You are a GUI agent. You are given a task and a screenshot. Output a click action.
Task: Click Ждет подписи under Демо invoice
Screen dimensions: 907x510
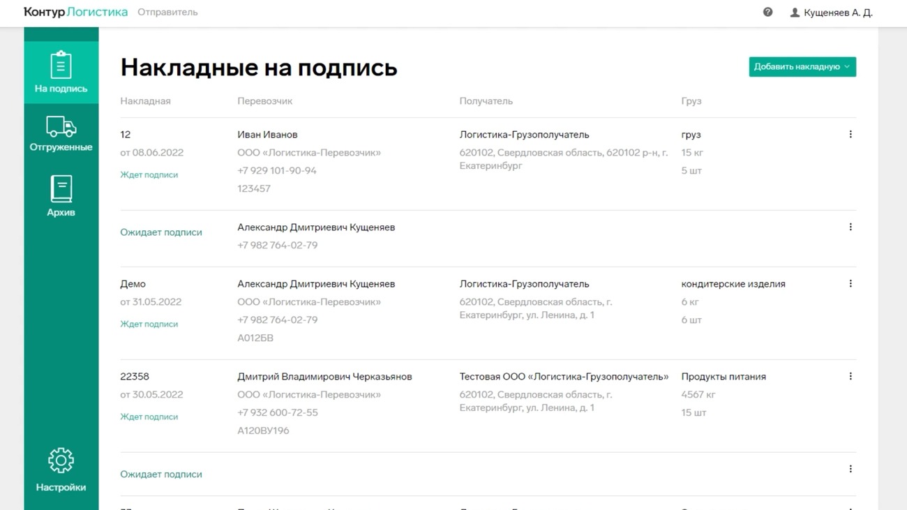(x=149, y=324)
